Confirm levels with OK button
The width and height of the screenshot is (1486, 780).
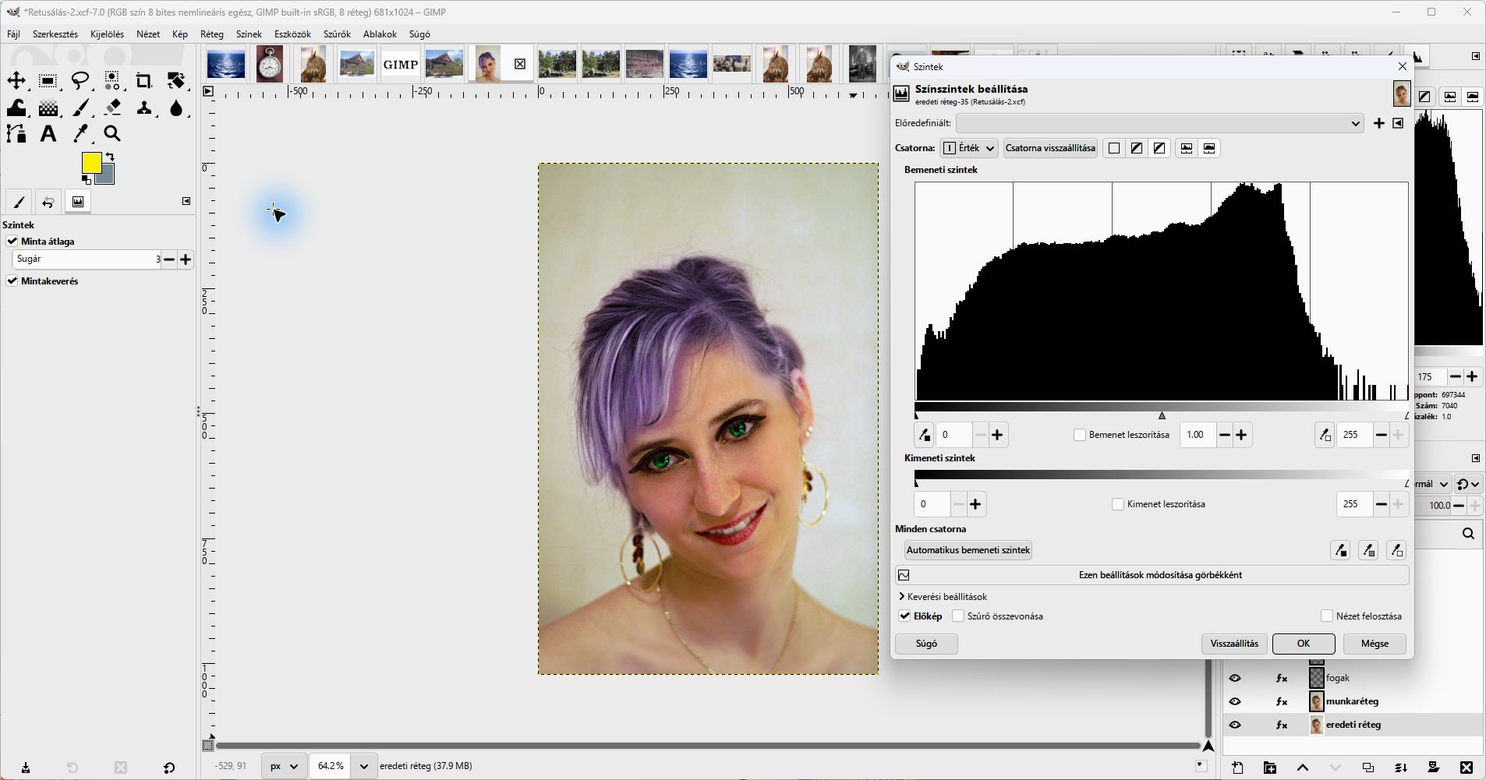click(x=1304, y=644)
